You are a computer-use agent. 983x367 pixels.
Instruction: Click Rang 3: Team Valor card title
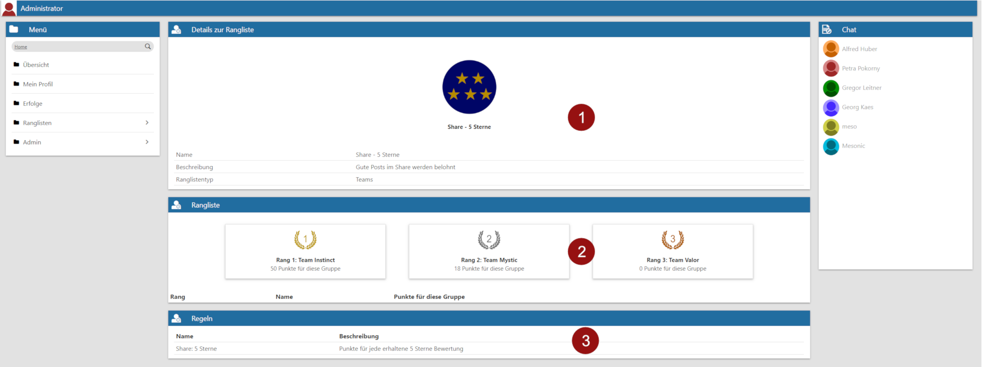point(673,260)
